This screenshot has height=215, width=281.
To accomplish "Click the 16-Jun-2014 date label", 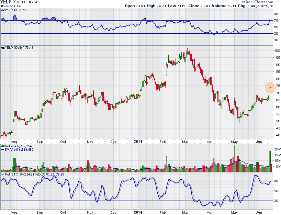I will 10,6.
